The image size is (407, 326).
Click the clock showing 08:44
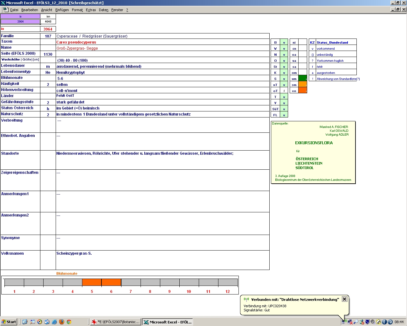point(399,322)
